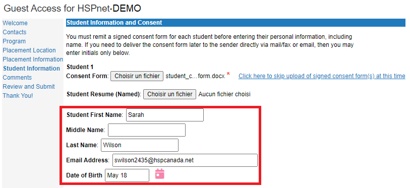The width and height of the screenshot is (410, 188).
Task: Select the Last Name field containing Wilson
Action: 140,145
